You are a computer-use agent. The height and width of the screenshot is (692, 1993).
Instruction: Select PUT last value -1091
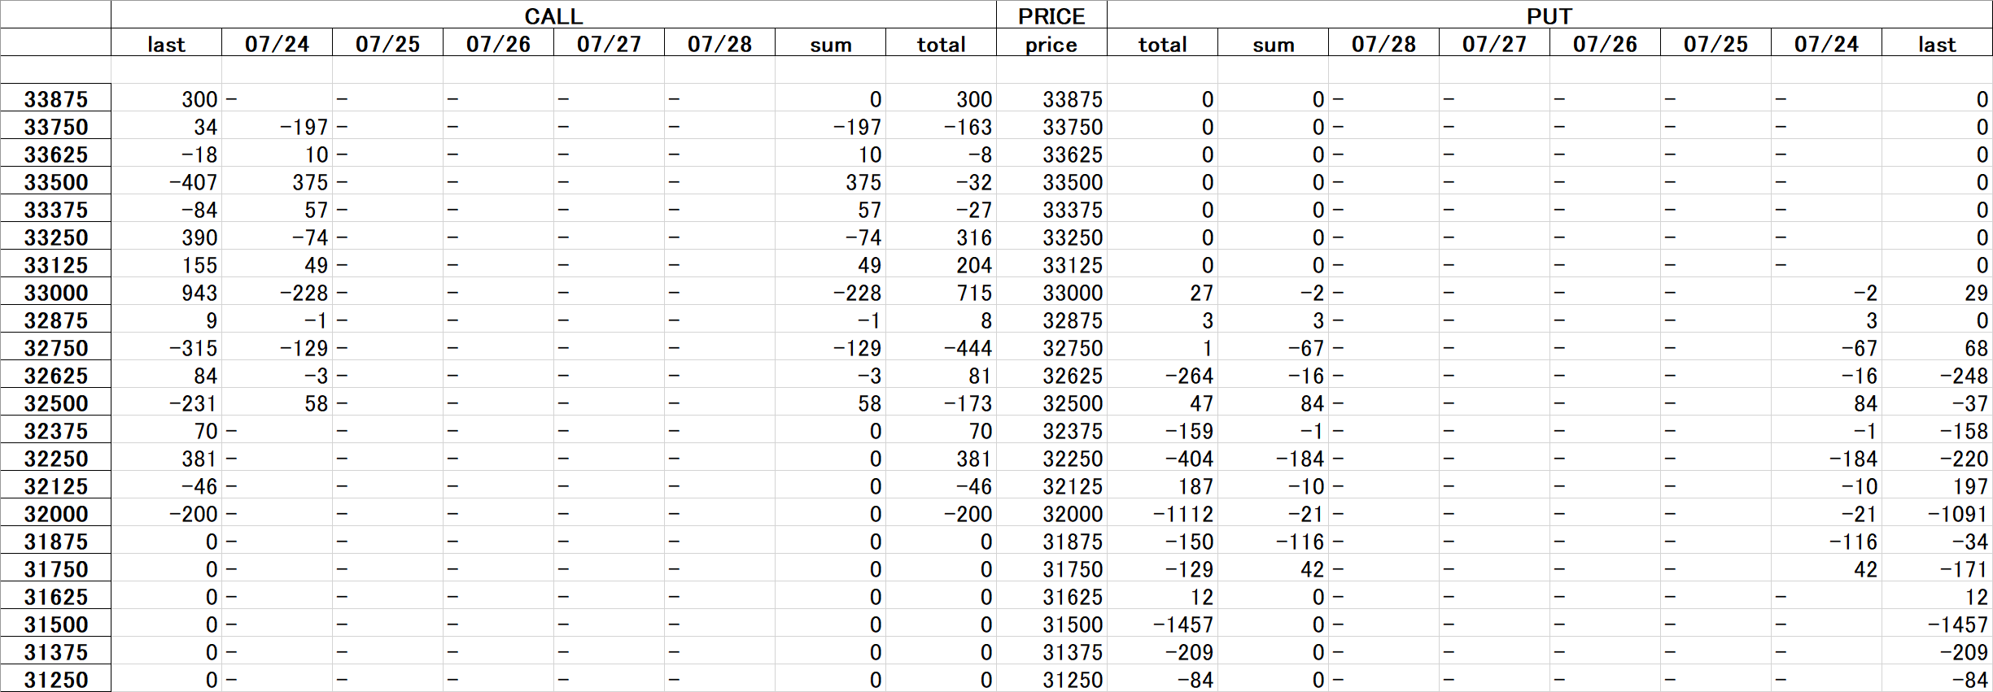point(1957,513)
